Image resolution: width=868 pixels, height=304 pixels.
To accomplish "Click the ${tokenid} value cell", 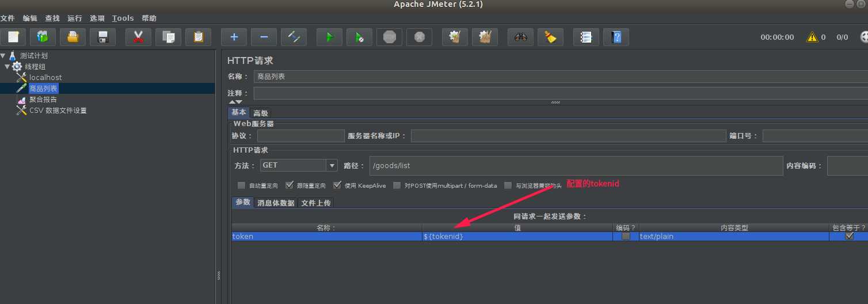I will pos(517,236).
